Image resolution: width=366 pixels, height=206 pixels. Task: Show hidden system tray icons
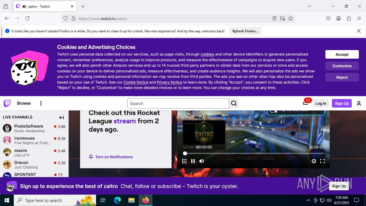point(308,200)
